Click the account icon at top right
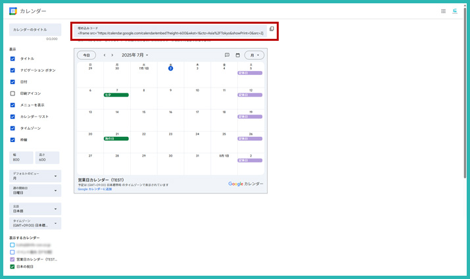Image resolution: width=470 pixels, height=279 pixels. click(454, 11)
